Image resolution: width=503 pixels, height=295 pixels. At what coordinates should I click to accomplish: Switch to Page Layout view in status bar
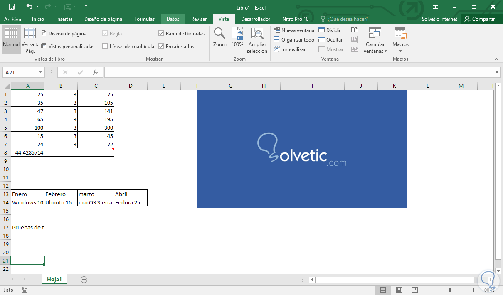[x=399, y=290]
